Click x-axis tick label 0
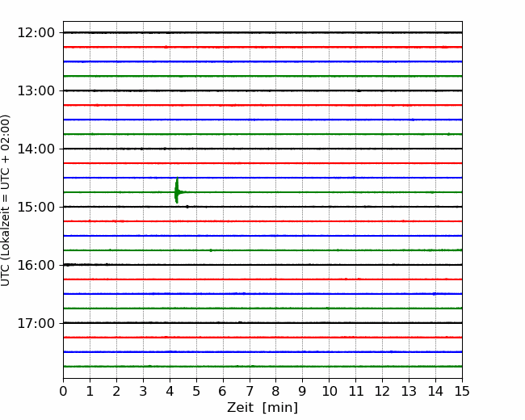 point(63,391)
